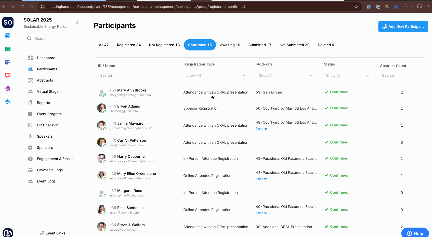
Task: Open the Status filter dropdown
Action: pyautogui.click(x=347, y=75)
